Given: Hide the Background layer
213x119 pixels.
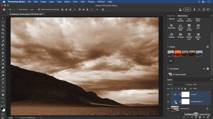Looking at the screenshot, I should coord(168,108).
